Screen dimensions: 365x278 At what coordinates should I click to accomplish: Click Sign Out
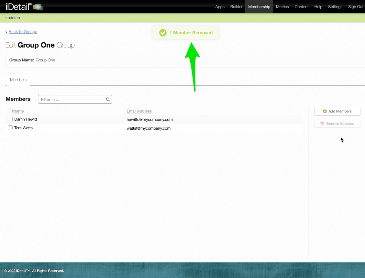click(356, 7)
